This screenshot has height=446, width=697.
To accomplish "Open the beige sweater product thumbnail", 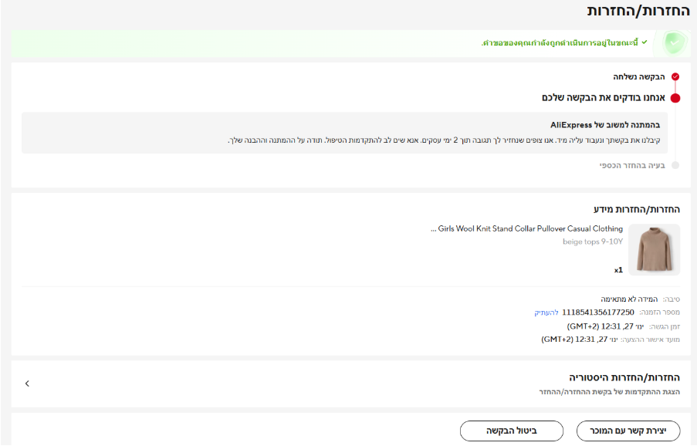I will click(x=655, y=250).
